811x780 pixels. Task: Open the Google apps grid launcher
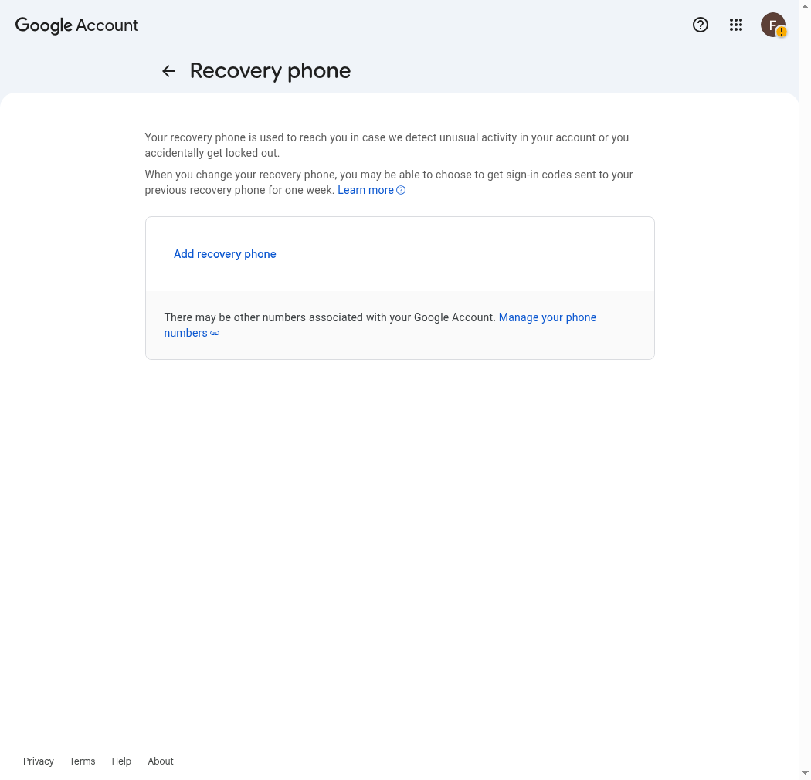tap(736, 25)
